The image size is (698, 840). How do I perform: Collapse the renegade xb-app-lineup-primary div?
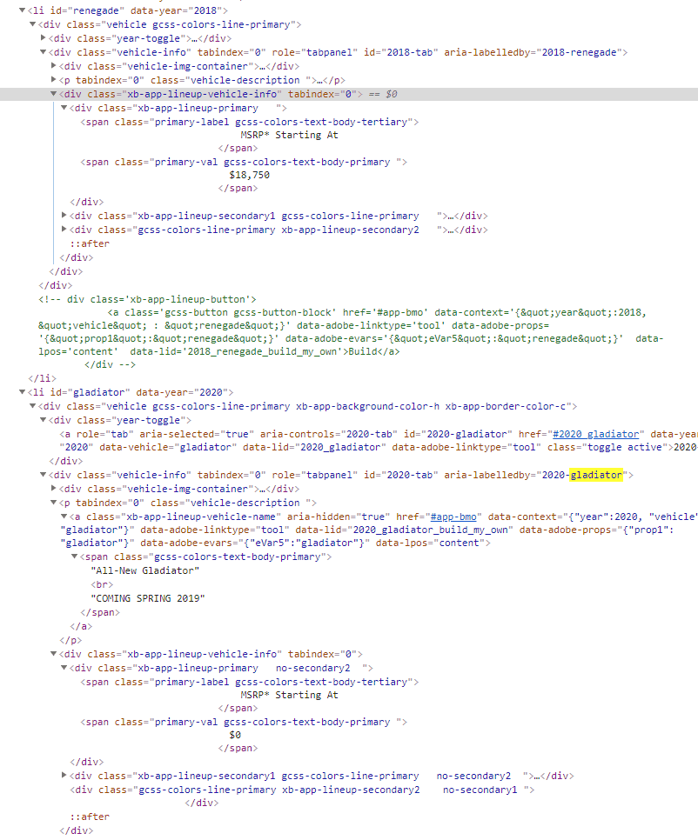click(x=64, y=108)
